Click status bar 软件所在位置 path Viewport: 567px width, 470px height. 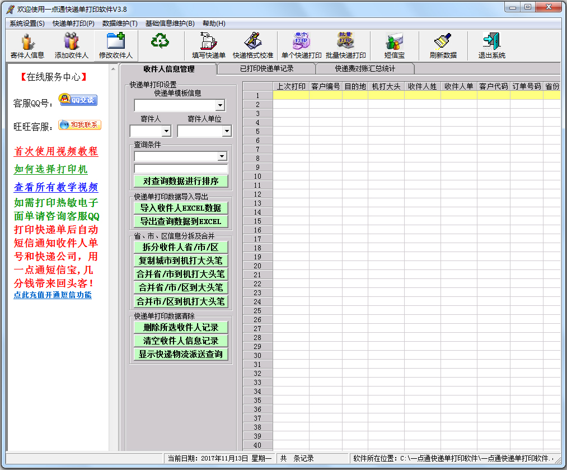[x=453, y=458]
